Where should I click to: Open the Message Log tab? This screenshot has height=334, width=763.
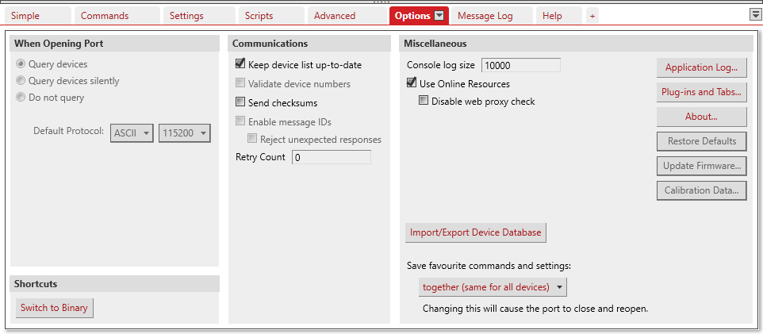[492, 16]
